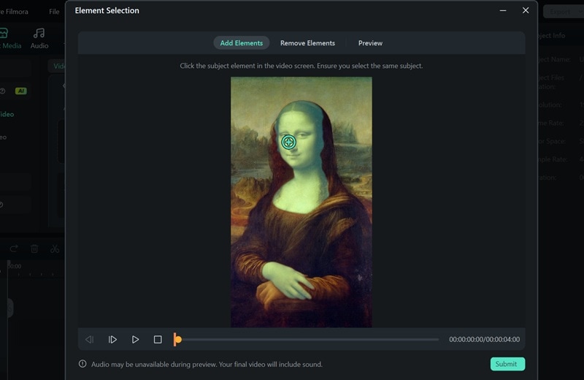
Task: Step back to the previous frame
Action: 89,339
